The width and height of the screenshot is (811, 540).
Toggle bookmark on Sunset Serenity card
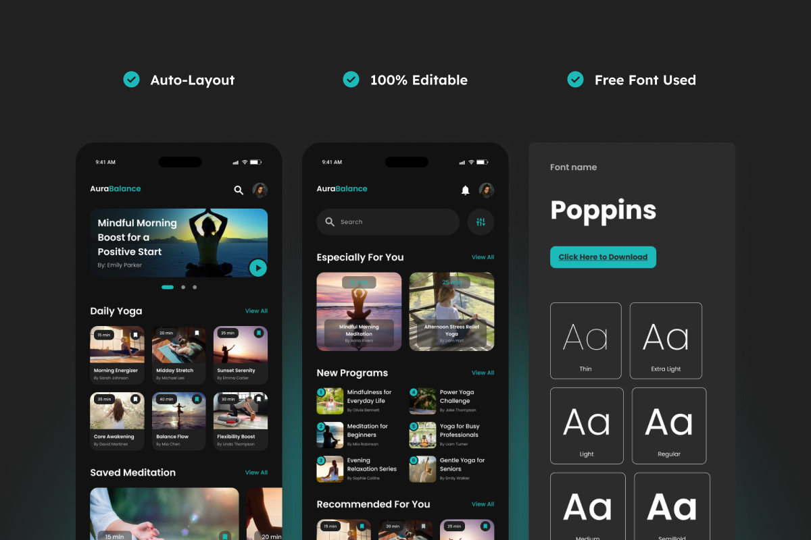(x=258, y=333)
